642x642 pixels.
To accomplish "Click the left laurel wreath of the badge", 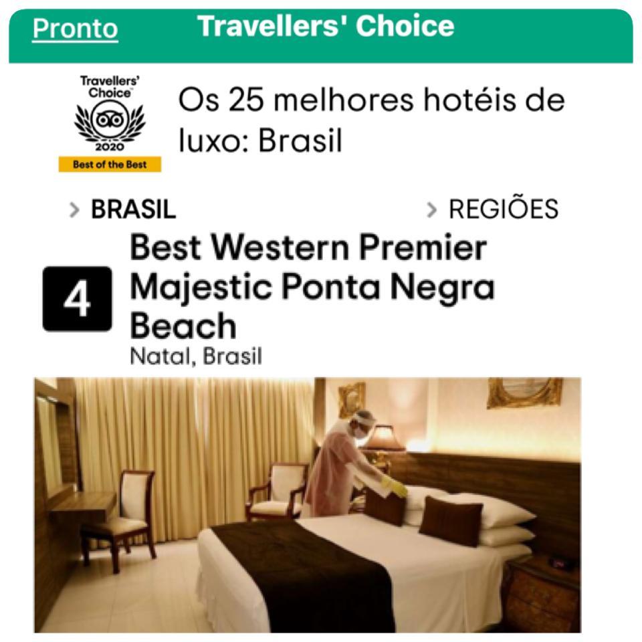I will 85,123.
